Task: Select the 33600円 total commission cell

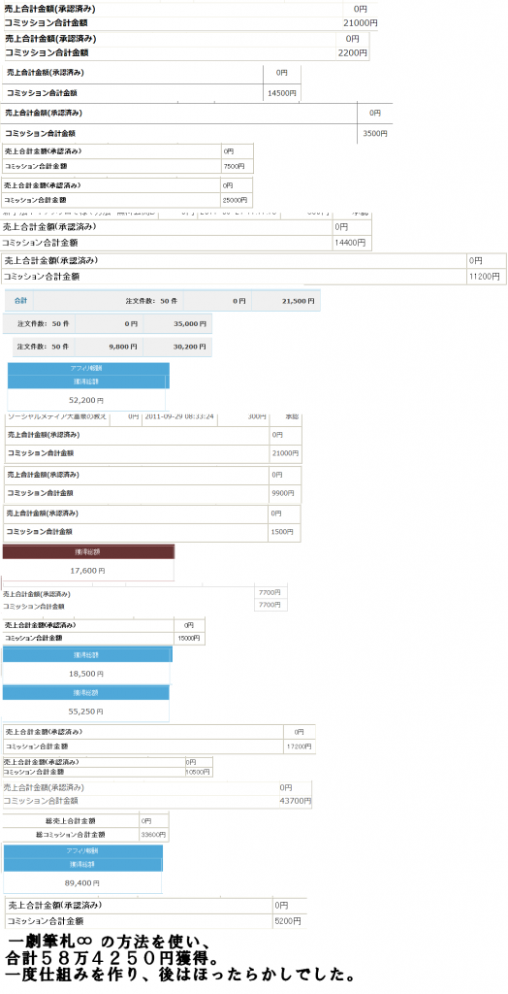Action: (153, 835)
